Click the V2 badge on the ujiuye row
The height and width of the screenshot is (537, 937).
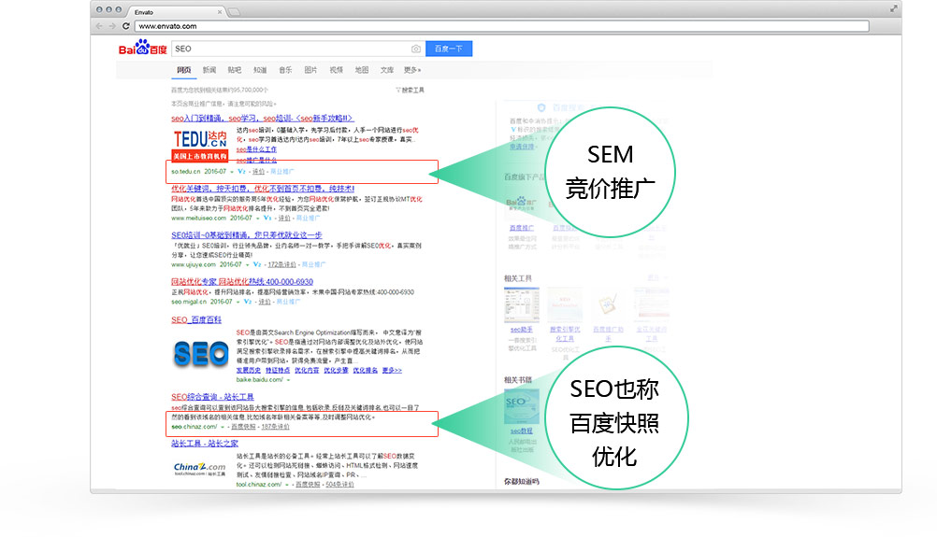[257, 264]
